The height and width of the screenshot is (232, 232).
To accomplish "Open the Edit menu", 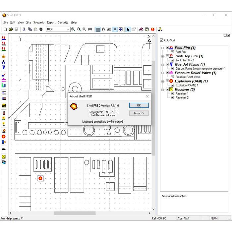I will 13,22.
